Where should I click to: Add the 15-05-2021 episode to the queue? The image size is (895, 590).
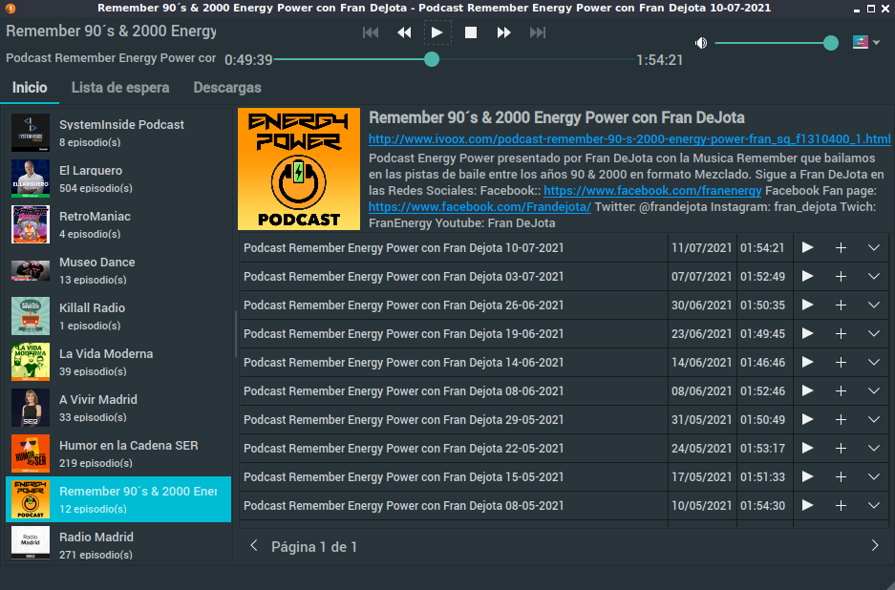pyautogui.click(x=841, y=476)
